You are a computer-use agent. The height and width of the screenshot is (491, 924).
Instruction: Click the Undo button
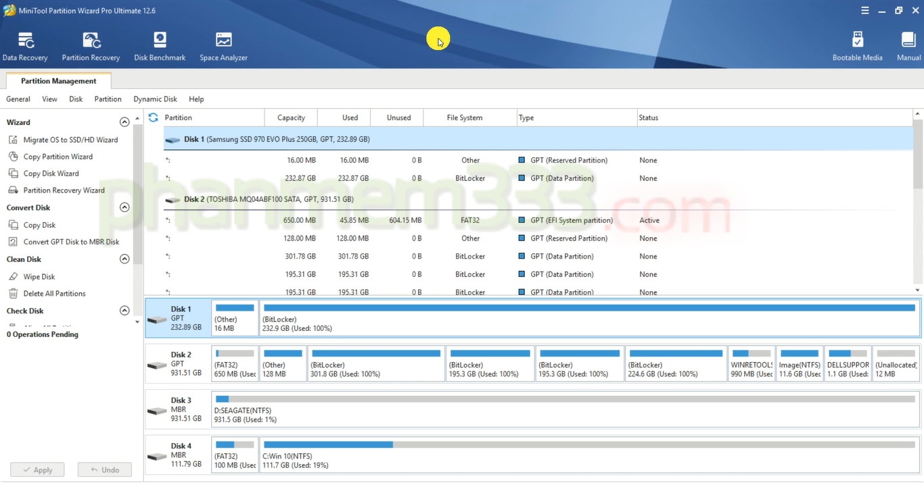tap(104, 470)
